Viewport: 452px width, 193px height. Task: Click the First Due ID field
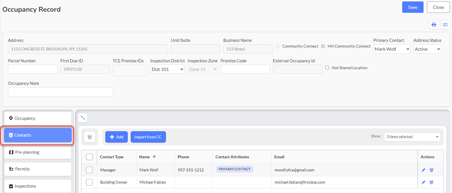[85, 69]
